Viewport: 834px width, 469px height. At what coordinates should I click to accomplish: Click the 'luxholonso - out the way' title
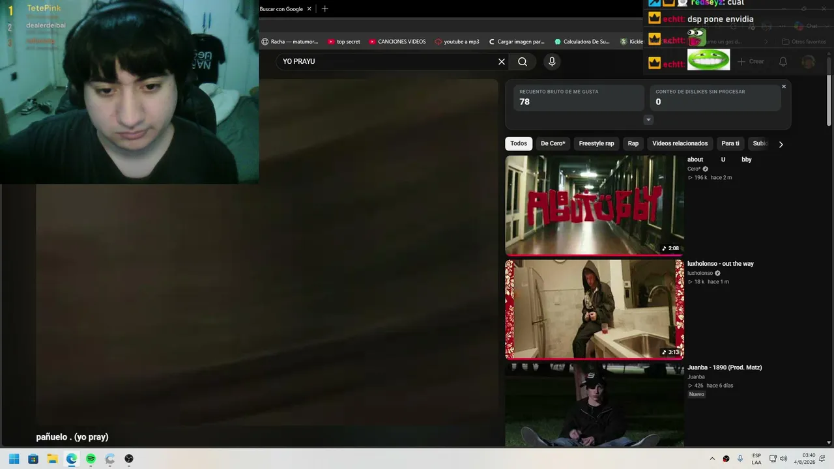click(x=721, y=264)
